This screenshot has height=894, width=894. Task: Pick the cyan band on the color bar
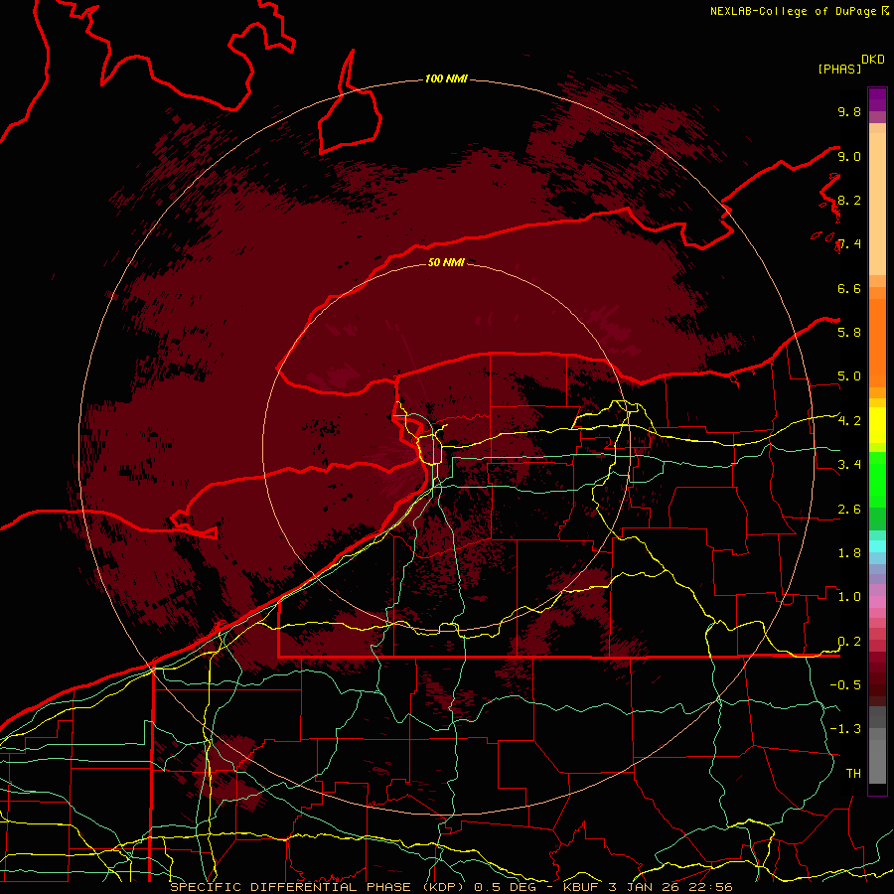[x=877, y=546]
